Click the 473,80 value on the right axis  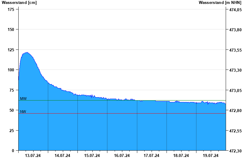(235, 30)
